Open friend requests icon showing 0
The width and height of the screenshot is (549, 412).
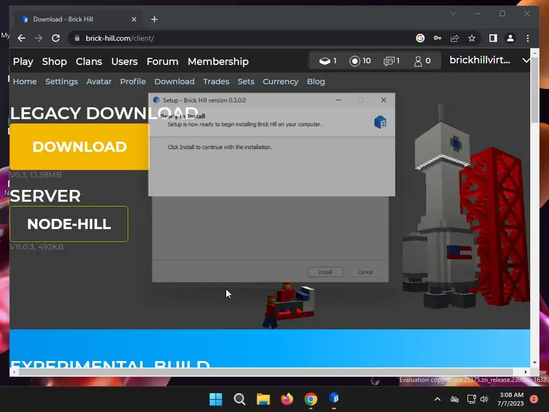422,61
